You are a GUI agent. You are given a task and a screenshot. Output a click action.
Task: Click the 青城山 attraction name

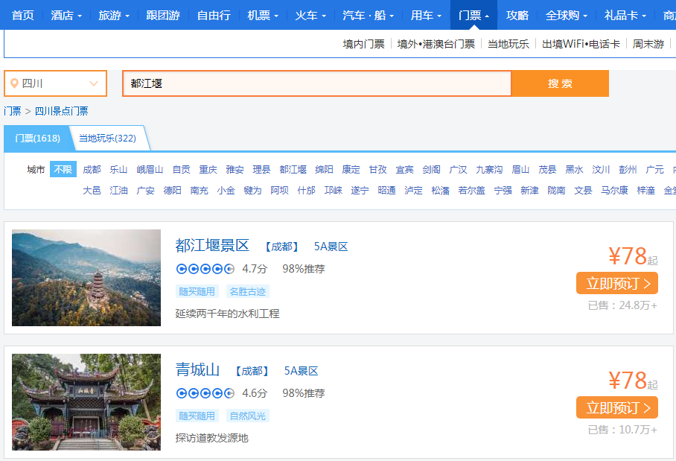click(x=198, y=369)
